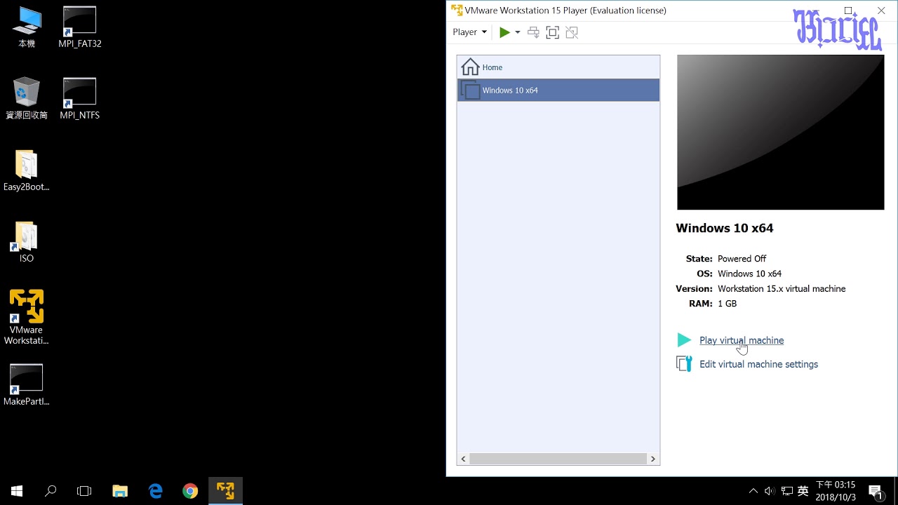Viewport: 898px width, 505px height.
Task: Click the Unity mode toolbar icon
Action: click(x=572, y=32)
